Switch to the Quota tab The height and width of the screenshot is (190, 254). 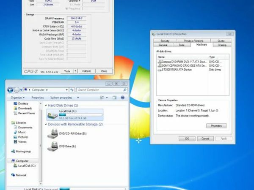[x=221, y=41]
